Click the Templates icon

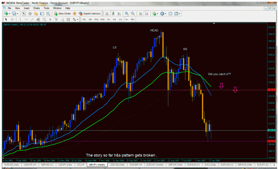pos(176,13)
